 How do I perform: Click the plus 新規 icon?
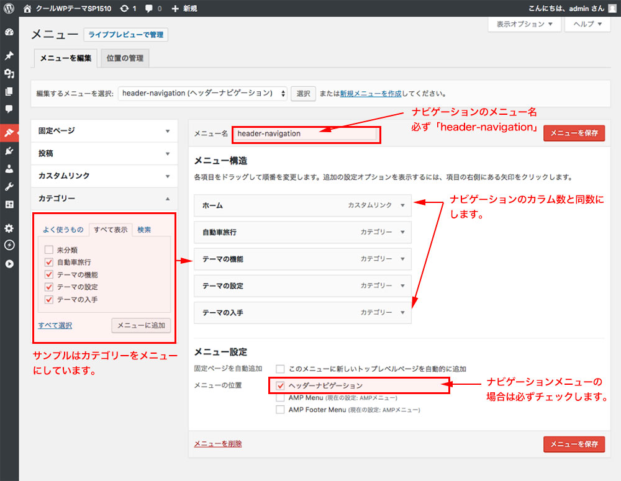pos(175,8)
